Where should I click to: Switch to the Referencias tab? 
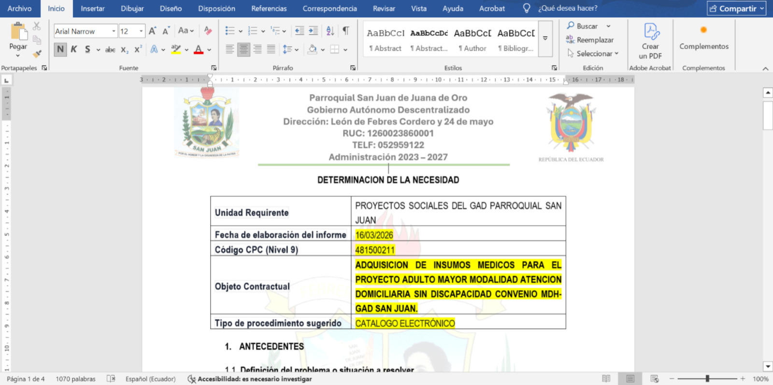pyautogui.click(x=269, y=9)
